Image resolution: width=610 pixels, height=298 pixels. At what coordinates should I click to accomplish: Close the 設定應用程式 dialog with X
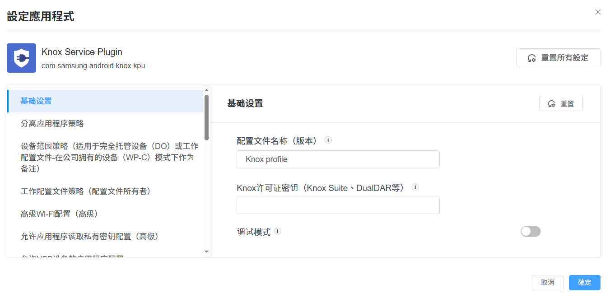pos(598,12)
